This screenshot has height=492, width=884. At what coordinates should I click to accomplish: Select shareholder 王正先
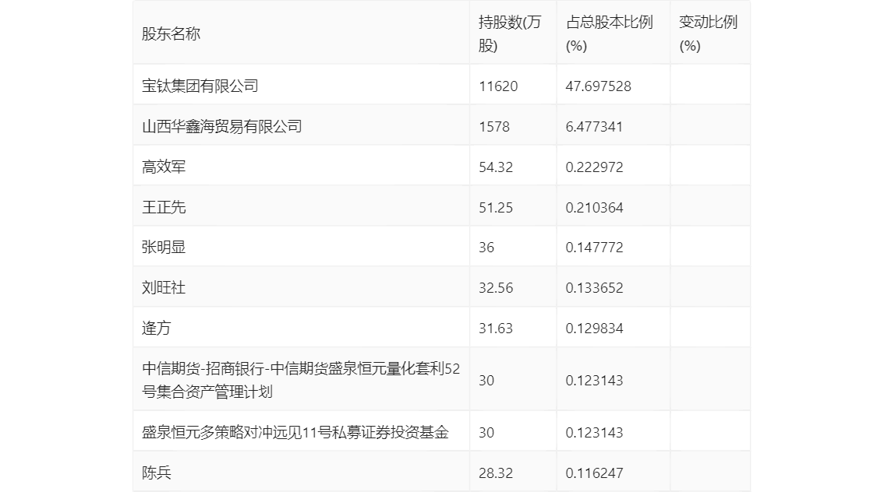[x=164, y=207]
